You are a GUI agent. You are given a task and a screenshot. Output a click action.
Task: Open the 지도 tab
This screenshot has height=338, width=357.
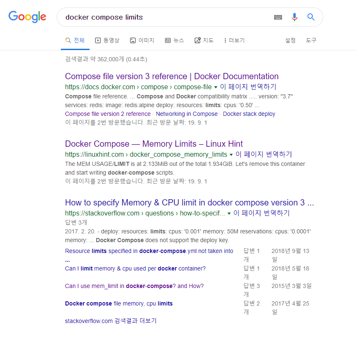pos(204,40)
